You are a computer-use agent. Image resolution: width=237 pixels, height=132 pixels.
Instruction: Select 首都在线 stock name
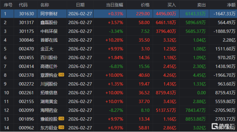[49, 40]
